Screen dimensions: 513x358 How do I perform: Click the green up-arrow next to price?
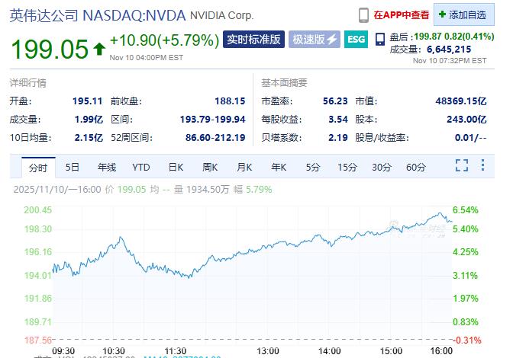pyautogui.click(x=99, y=50)
